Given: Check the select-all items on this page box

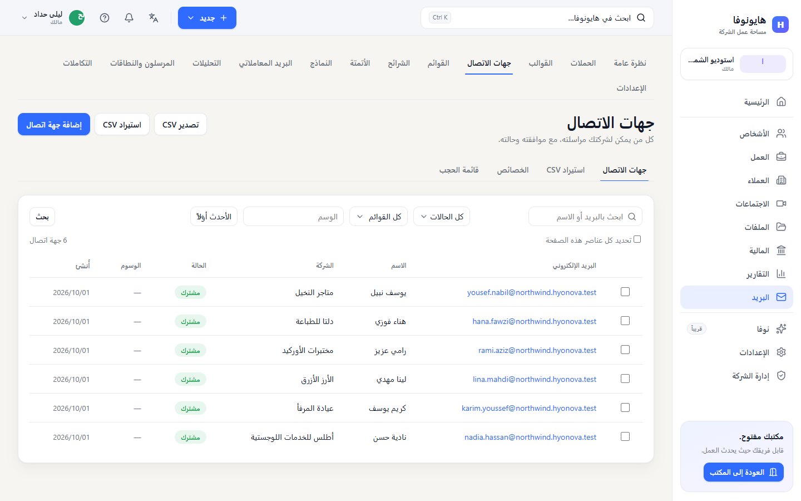Looking at the screenshot, I should (637, 239).
